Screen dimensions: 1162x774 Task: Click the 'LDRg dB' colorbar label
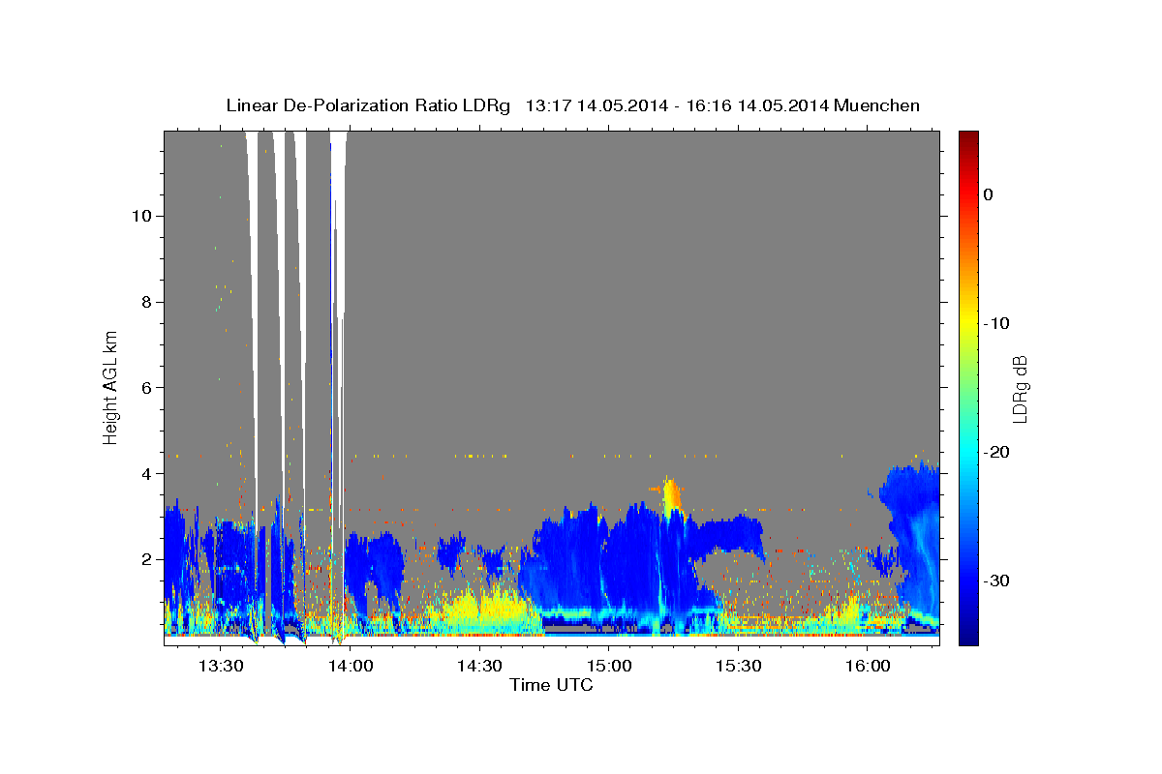(1019, 388)
